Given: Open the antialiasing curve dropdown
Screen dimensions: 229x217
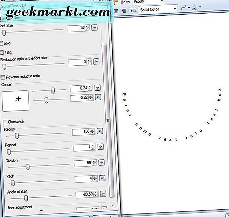Looking at the screenshot, I should coord(185,8).
